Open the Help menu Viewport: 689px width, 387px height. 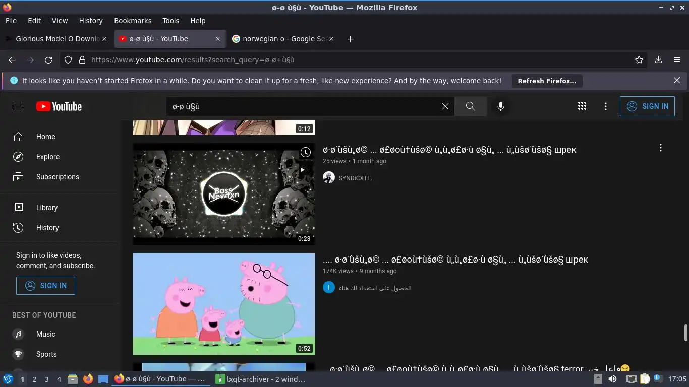(x=198, y=21)
